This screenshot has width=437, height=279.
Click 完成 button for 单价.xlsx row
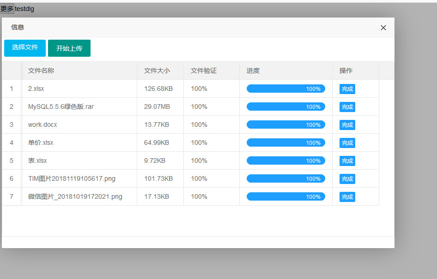[x=347, y=143]
